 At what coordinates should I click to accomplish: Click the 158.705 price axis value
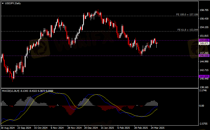pos(204,10)
